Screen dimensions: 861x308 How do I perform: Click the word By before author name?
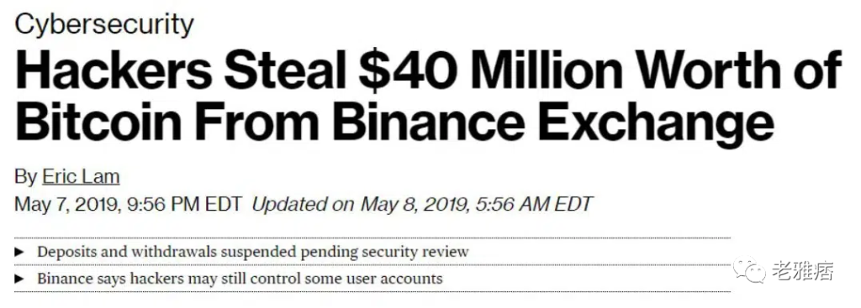(26, 176)
